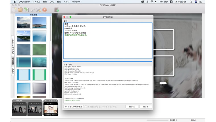Click the volume speaker icon
216x122 pixels.
click(x=156, y=2)
